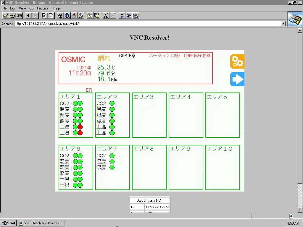Screen dimensions: 303x227
Task: Click the red 土湿 indicator in エリア1
Action: pyautogui.click(x=80, y=133)
